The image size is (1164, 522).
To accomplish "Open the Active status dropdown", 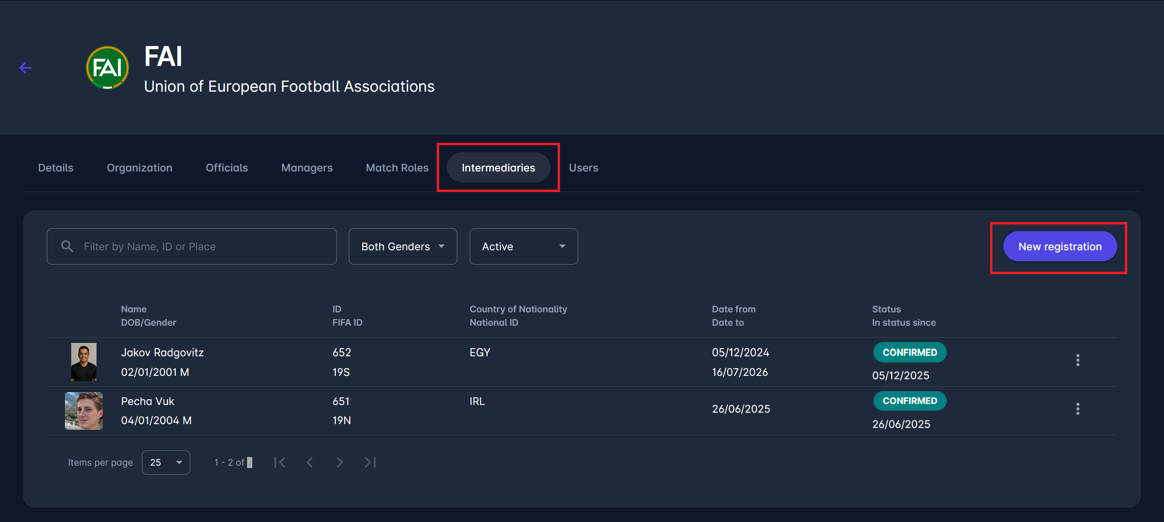I will click(524, 246).
